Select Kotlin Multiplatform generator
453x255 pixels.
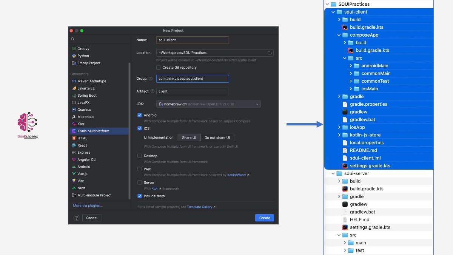tap(93, 131)
